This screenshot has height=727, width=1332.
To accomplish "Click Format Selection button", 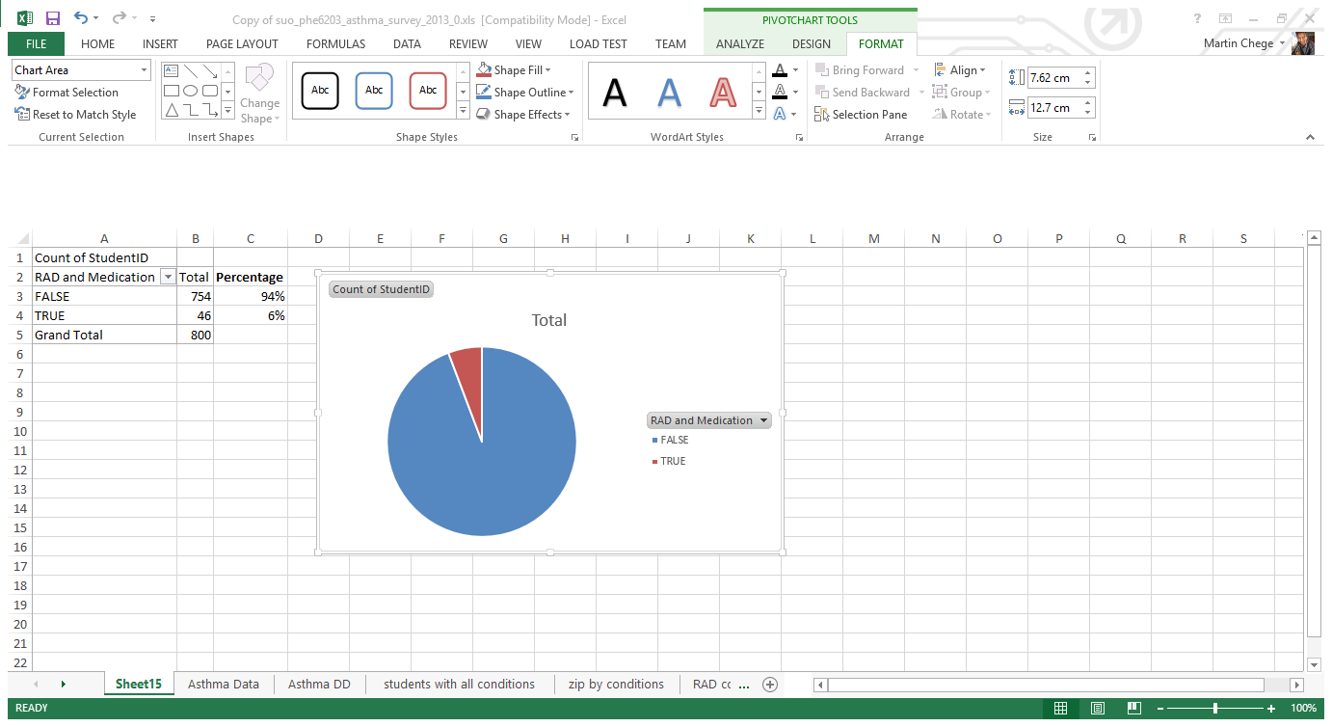I will pos(67,93).
